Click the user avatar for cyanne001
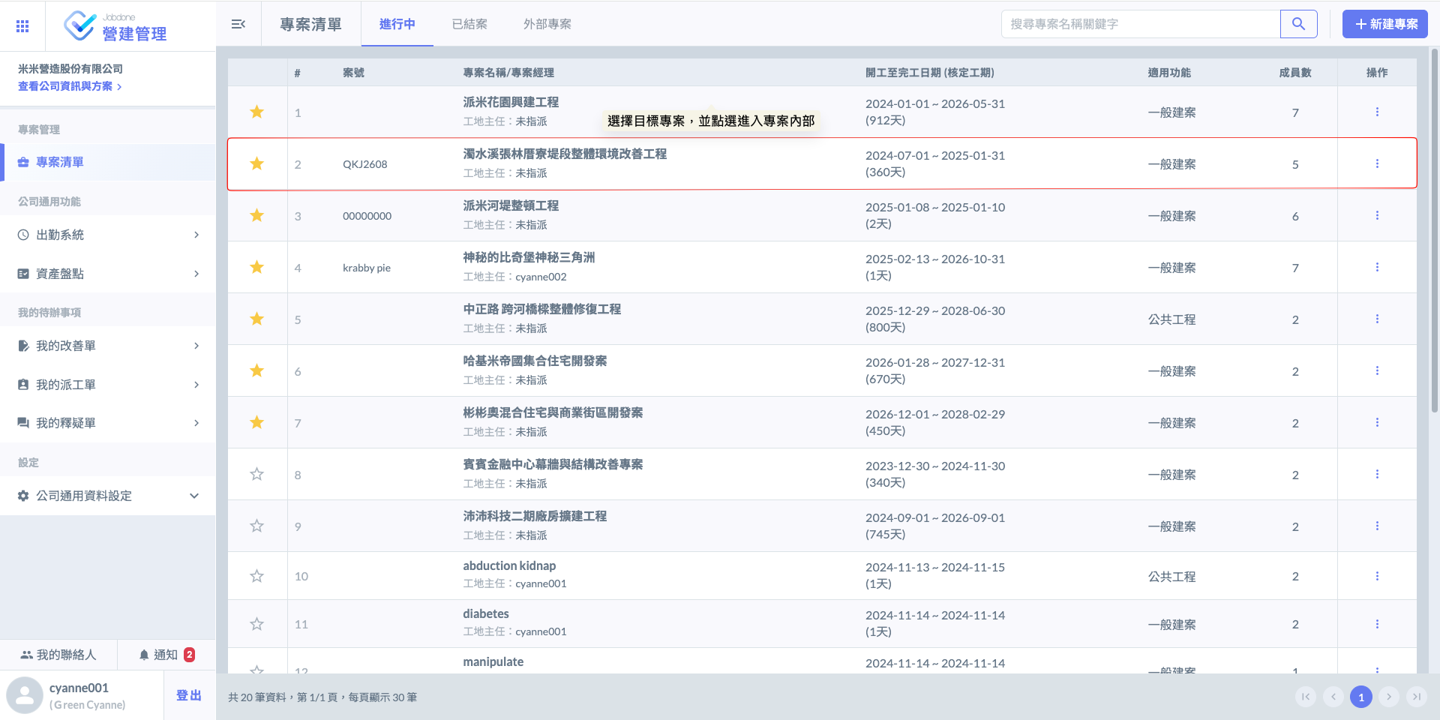This screenshot has height=720, width=1440. (x=25, y=695)
